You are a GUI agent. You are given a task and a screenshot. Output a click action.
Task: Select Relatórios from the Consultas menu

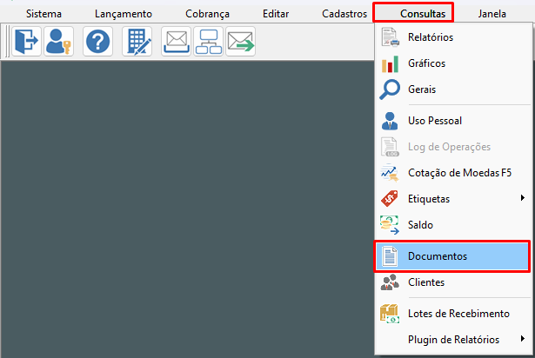point(452,37)
